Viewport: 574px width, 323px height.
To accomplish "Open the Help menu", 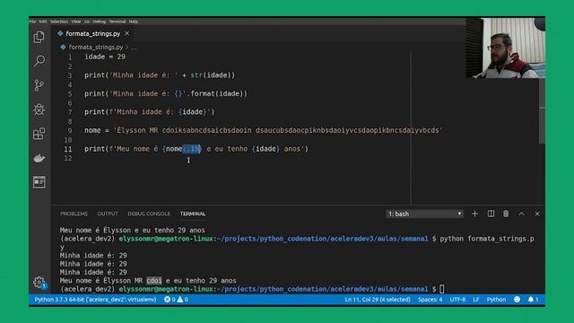I will (x=134, y=22).
